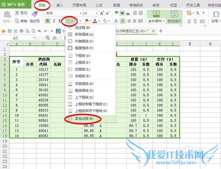Expand the fill color dropdown arrow

(x=91, y=21)
